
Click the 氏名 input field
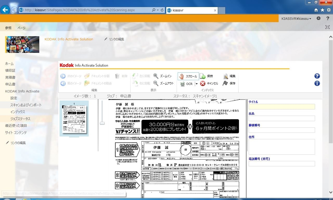(x=282, y=118)
